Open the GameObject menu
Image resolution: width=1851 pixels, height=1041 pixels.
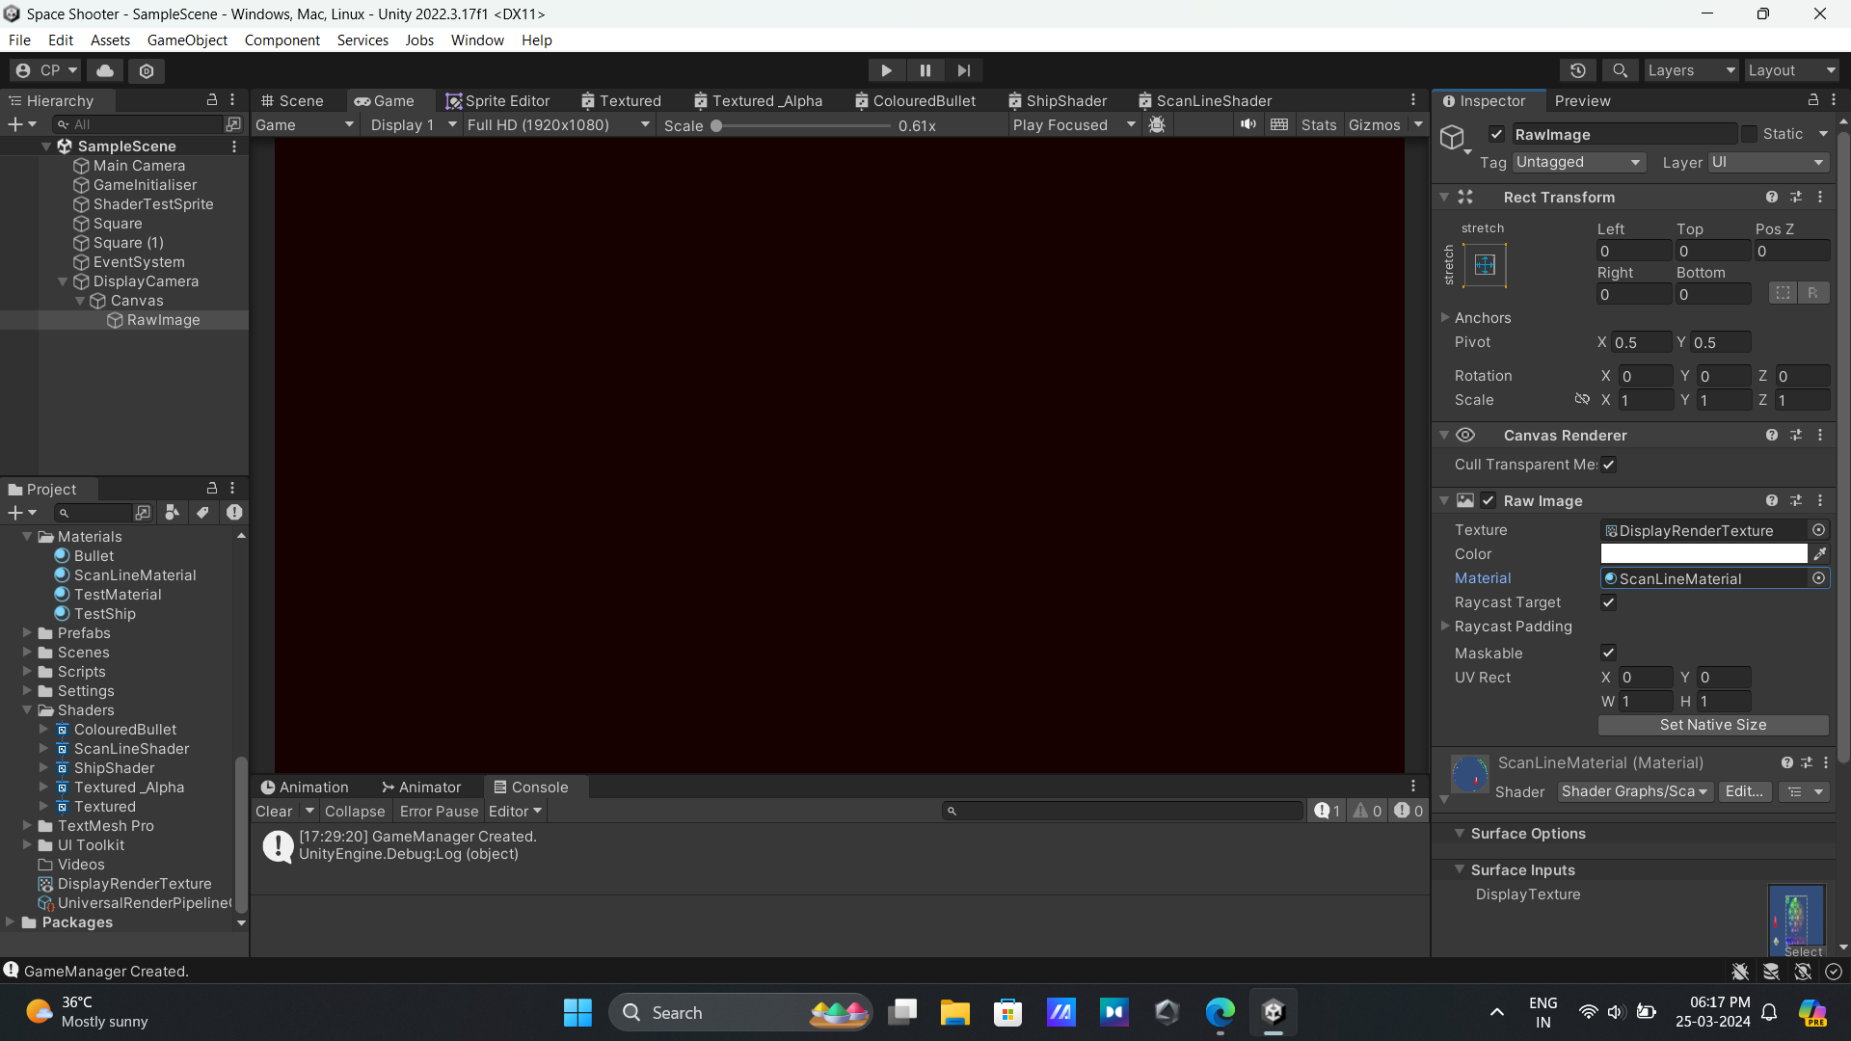click(186, 40)
